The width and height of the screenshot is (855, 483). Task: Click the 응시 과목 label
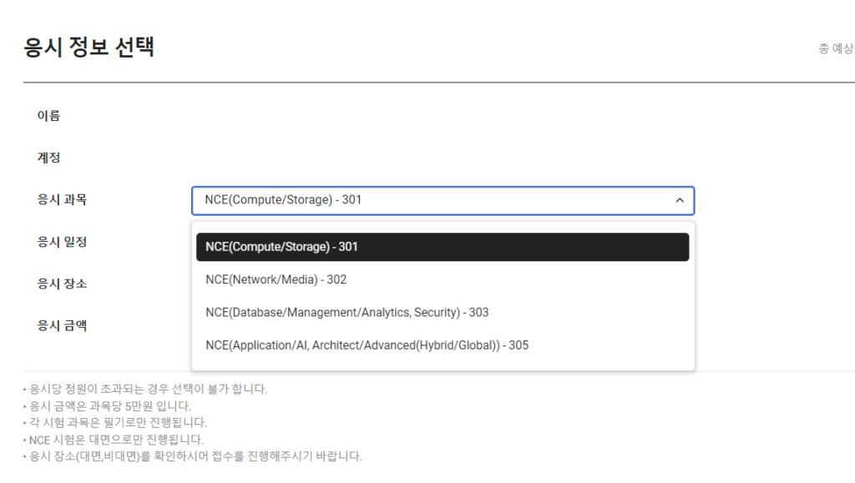coord(62,199)
